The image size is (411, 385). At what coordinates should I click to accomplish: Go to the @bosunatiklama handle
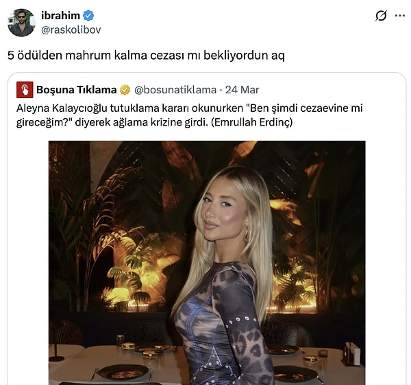pos(175,90)
